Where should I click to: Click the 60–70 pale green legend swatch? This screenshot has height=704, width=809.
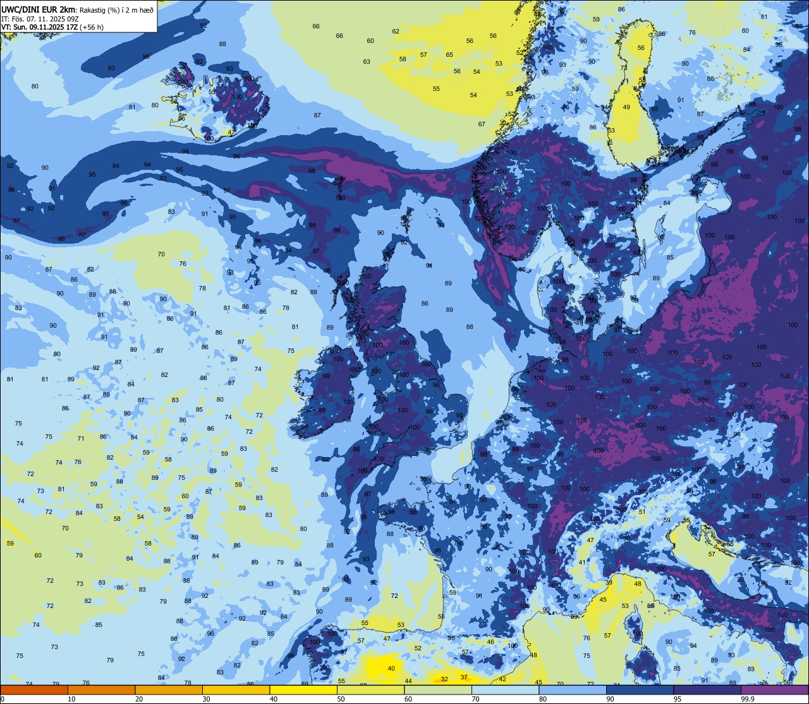pyautogui.click(x=438, y=689)
